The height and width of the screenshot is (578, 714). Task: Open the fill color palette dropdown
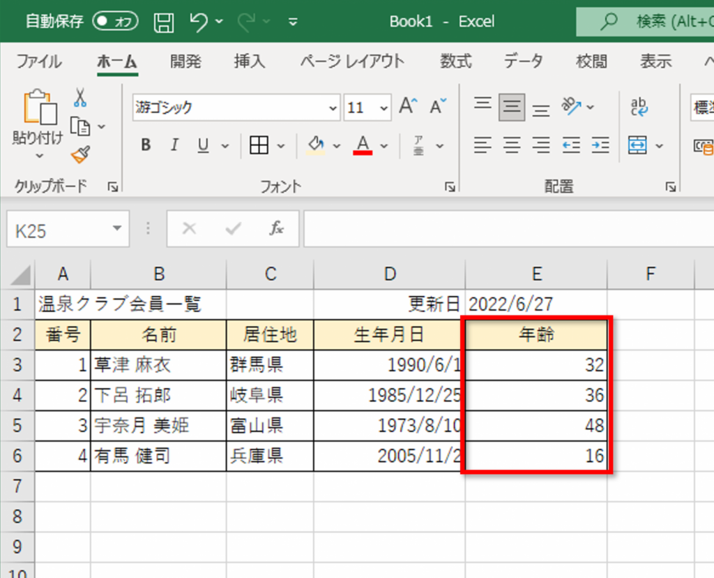(337, 146)
